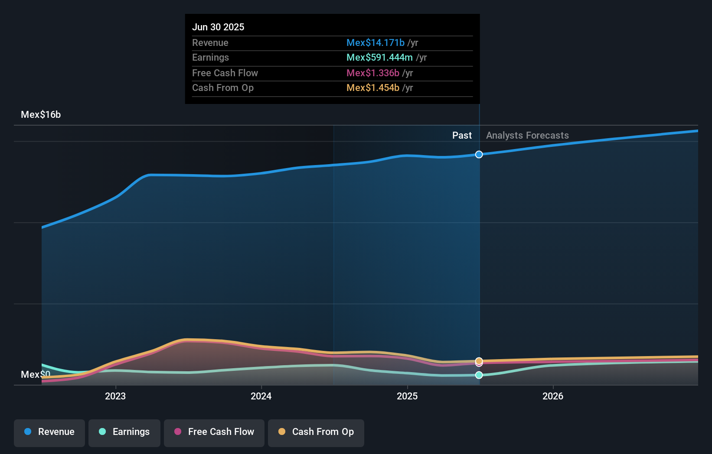Click the Revenue row label in tooltip
Screen dimensions: 712x454
click(x=210, y=42)
